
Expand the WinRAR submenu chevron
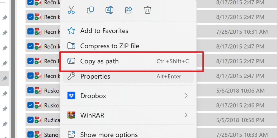(x=186, y=115)
